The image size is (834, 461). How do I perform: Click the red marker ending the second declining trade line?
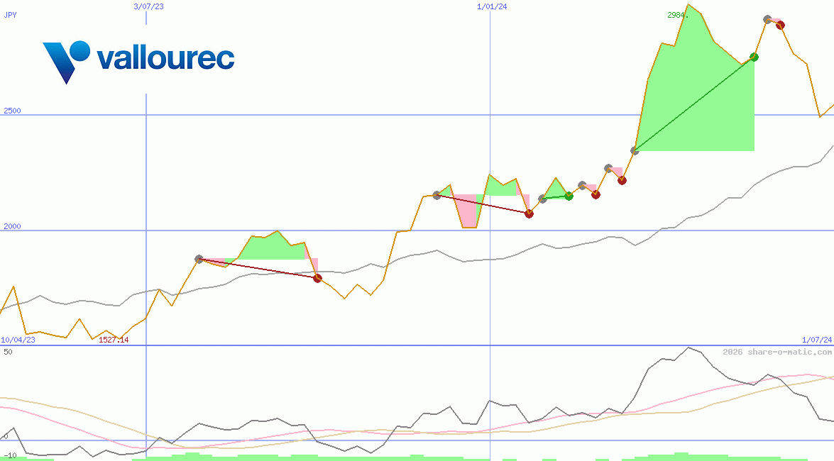[529, 213]
